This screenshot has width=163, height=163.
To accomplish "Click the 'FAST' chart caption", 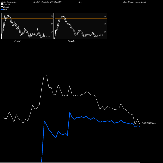I will tap(18, 41).
